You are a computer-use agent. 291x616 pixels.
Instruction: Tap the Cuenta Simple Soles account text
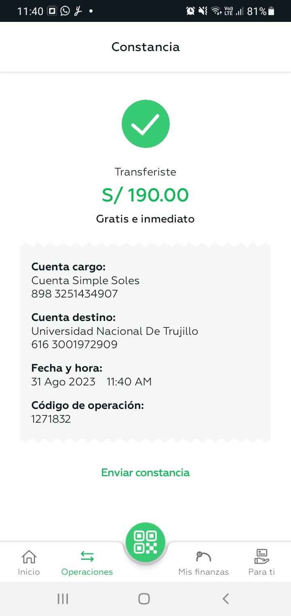click(85, 280)
